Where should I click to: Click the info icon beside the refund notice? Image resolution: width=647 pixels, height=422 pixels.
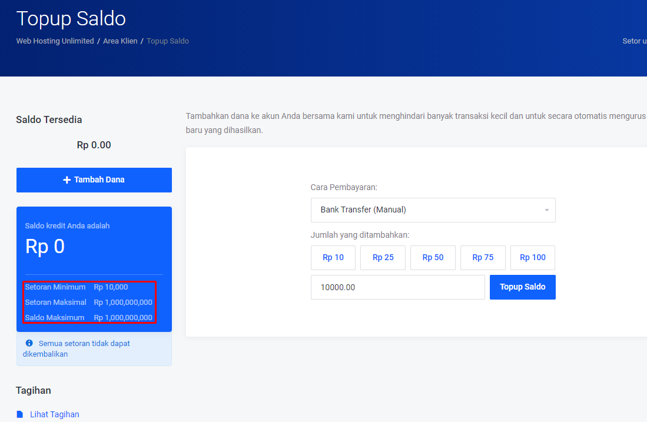coord(29,343)
